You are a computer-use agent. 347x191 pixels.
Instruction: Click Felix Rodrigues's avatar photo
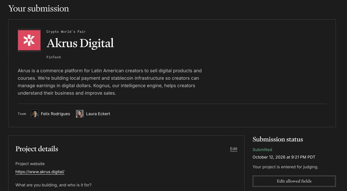click(x=35, y=114)
